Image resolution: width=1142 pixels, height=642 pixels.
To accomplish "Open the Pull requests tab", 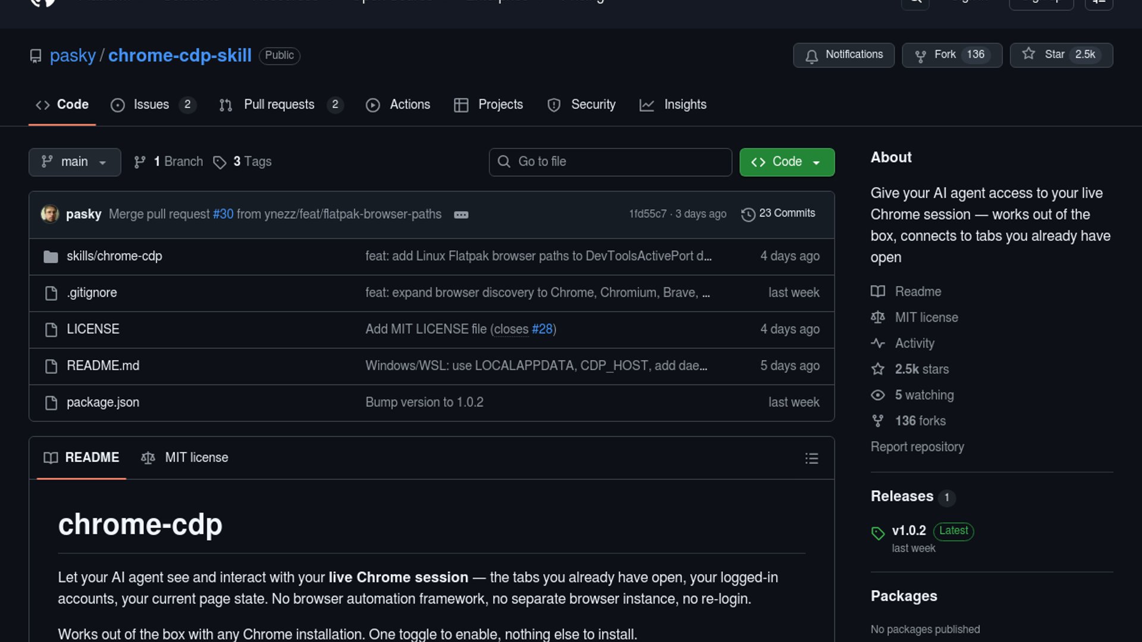I will pos(280,105).
